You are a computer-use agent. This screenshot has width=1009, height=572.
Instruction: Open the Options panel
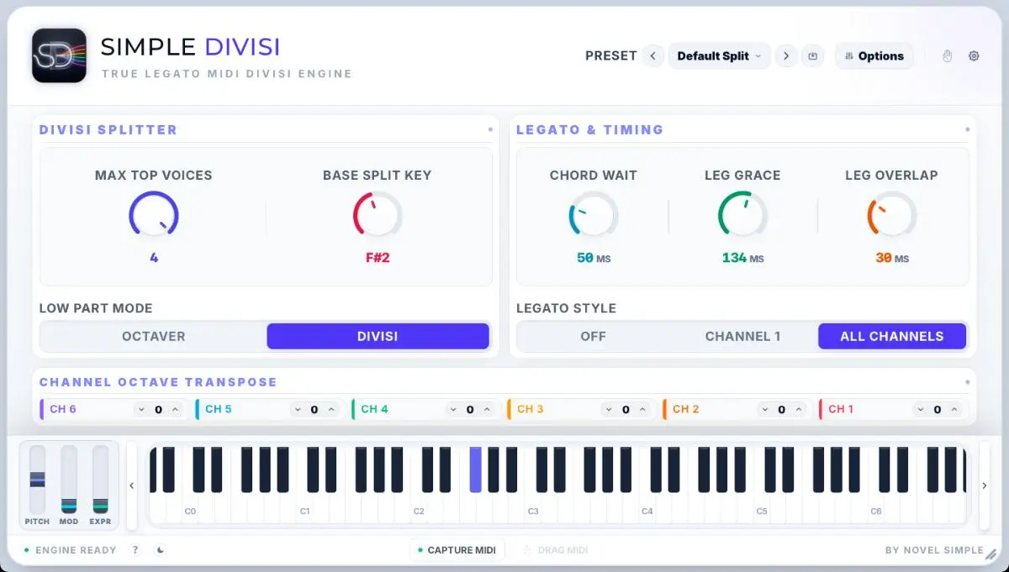pyautogui.click(x=874, y=56)
